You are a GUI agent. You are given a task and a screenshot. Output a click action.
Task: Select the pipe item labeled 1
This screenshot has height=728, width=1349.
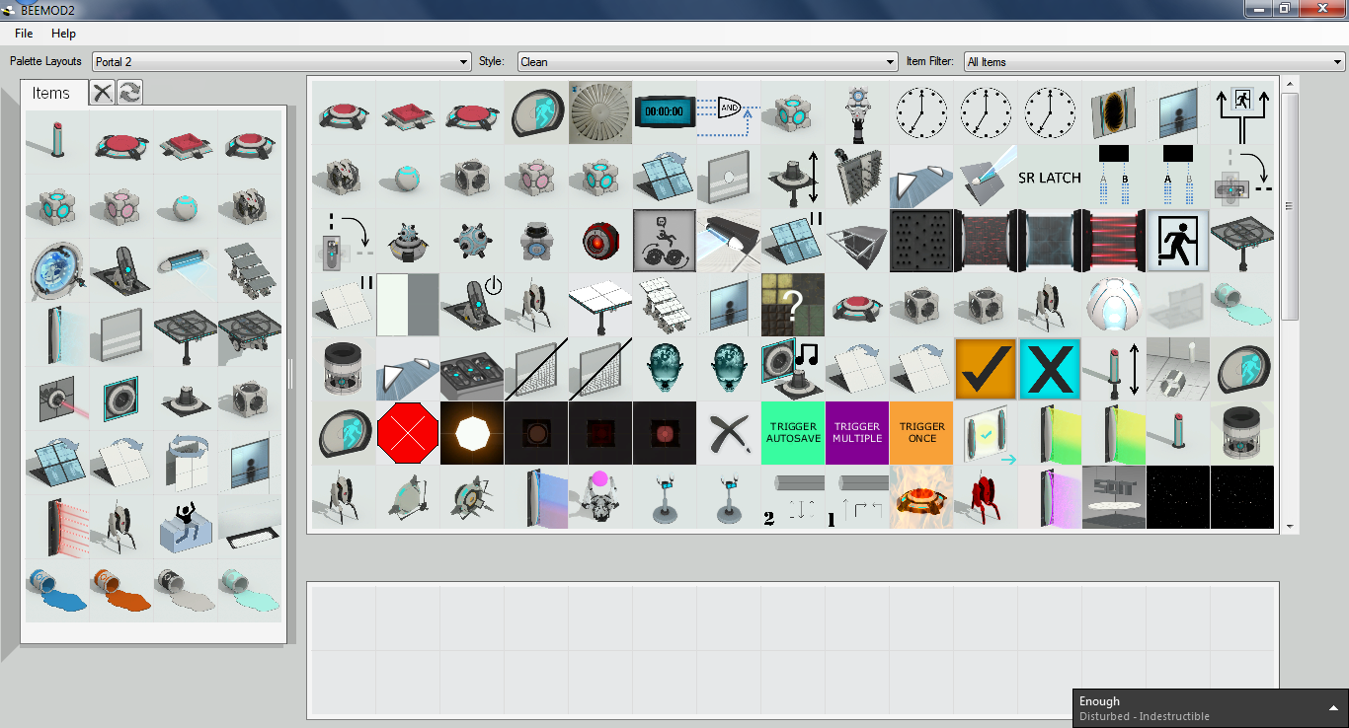[857, 497]
